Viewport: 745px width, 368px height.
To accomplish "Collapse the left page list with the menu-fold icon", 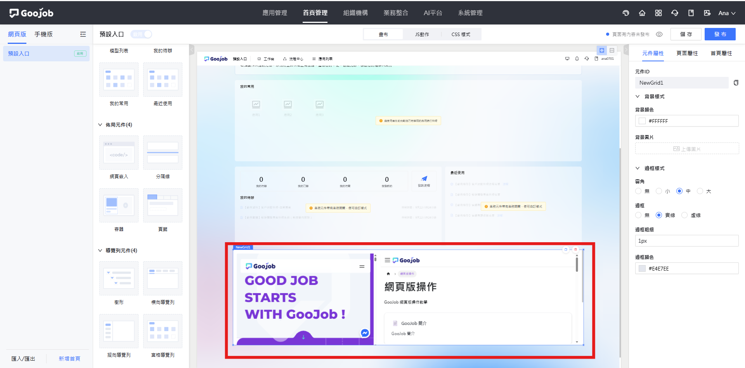I will pyautogui.click(x=83, y=34).
